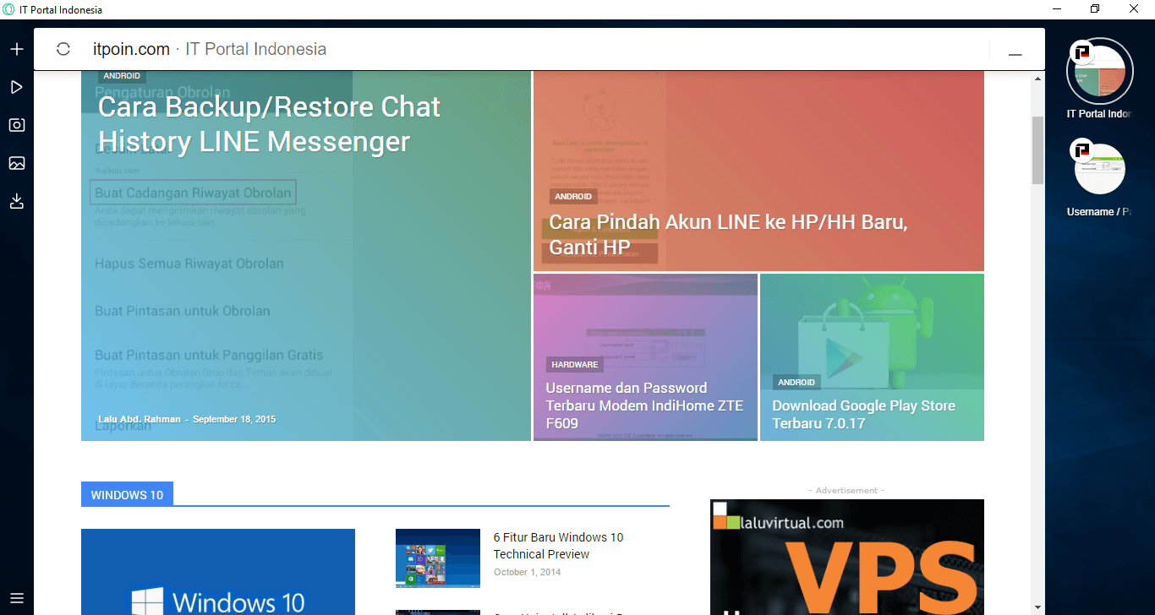Open Cara Backup/Restore Chat History LINE article
1155x615 pixels.
(x=269, y=124)
